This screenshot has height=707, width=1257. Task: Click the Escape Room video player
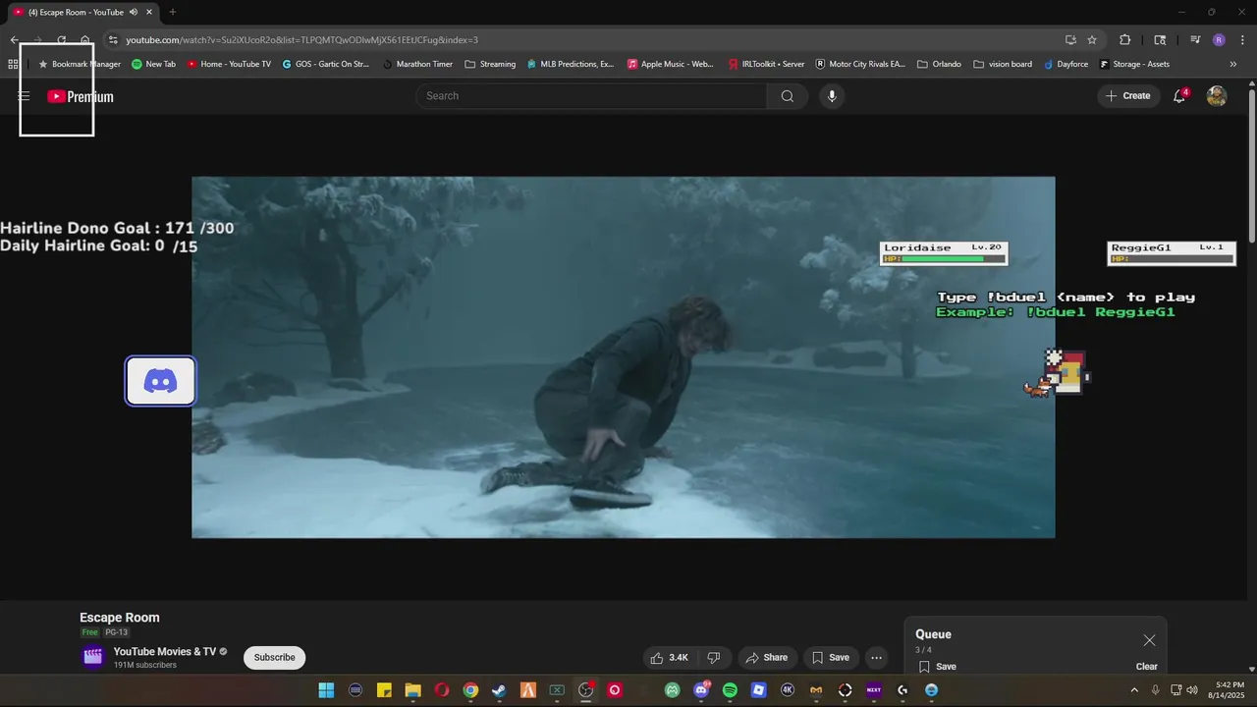(624, 357)
